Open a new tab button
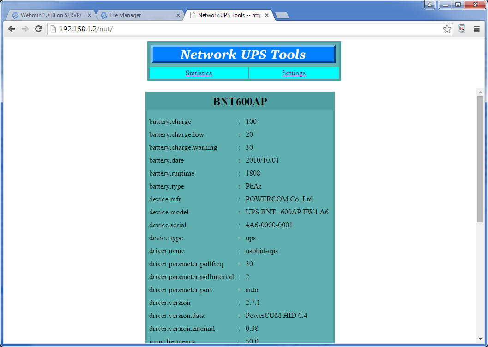Image resolution: width=488 pixels, height=347 pixels. [x=282, y=15]
